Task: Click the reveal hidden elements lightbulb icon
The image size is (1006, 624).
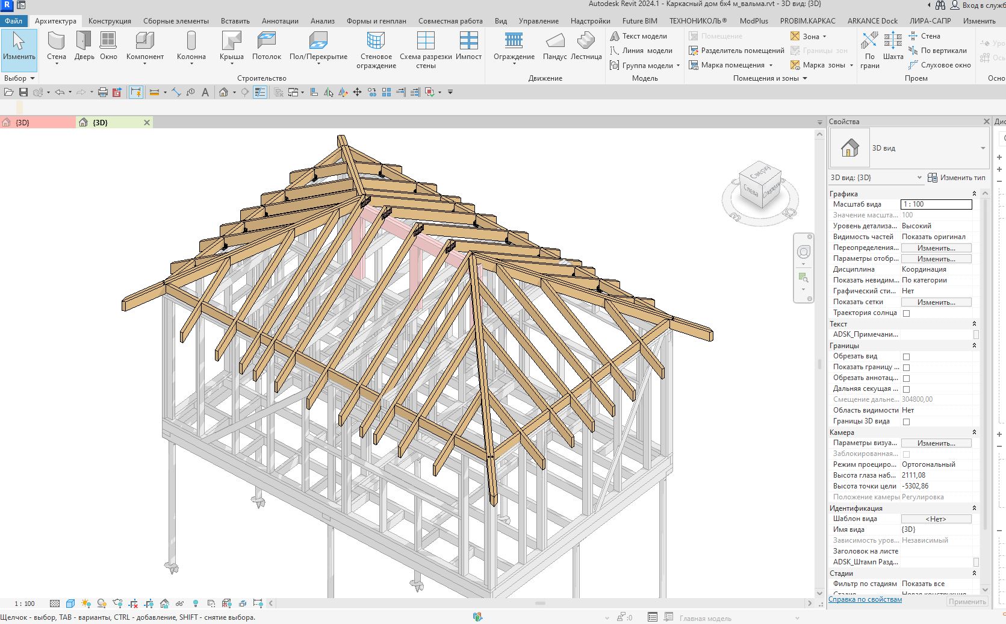Action: click(x=195, y=603)
